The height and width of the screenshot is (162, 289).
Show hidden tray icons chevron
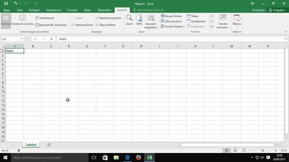[x=252, y=157]
